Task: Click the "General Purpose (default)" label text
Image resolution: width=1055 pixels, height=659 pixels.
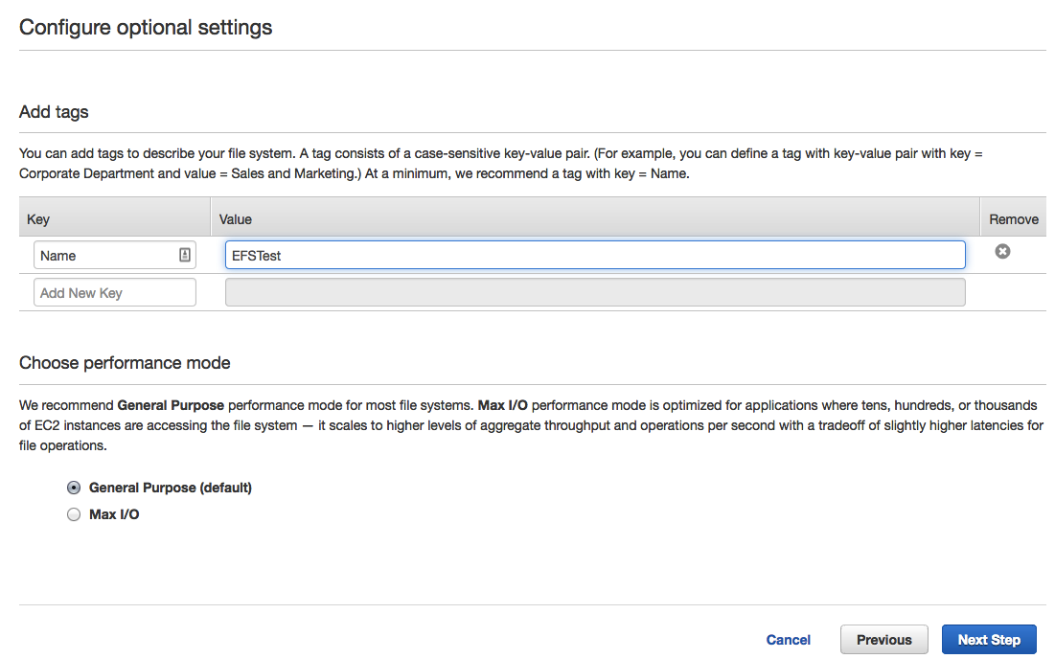Action: (x=171, y=488)
